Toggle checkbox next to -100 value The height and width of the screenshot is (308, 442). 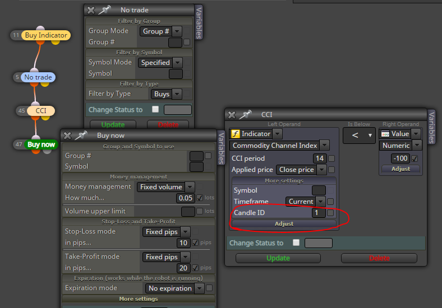click(x=415, y=158)
